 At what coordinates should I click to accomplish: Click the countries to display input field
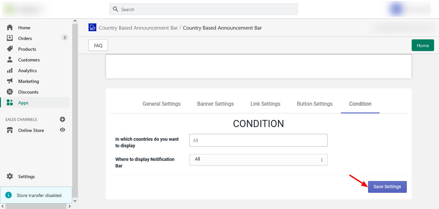pos(258,140)
